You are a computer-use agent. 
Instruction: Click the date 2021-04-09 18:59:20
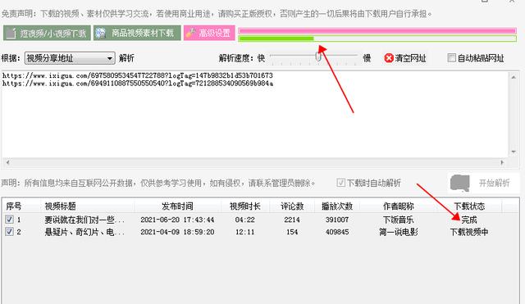177,232
